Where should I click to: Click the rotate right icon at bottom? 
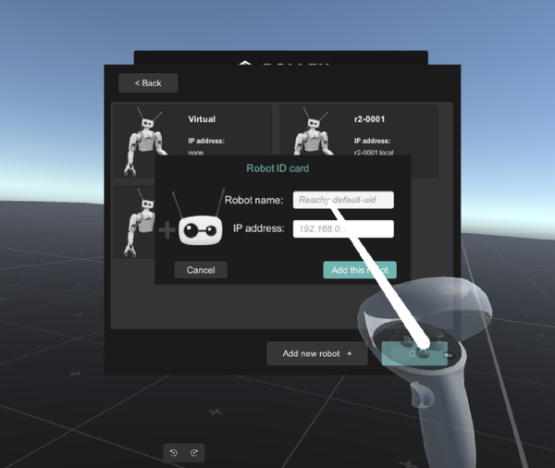click(x=194, y=453)
